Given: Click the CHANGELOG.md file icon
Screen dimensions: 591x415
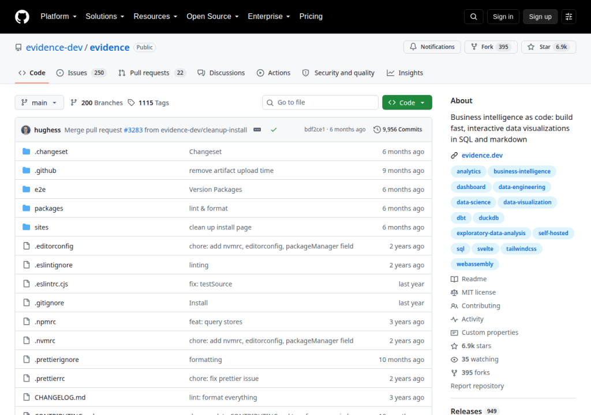Looking at the screenshot, I should (x=27, y=397).
